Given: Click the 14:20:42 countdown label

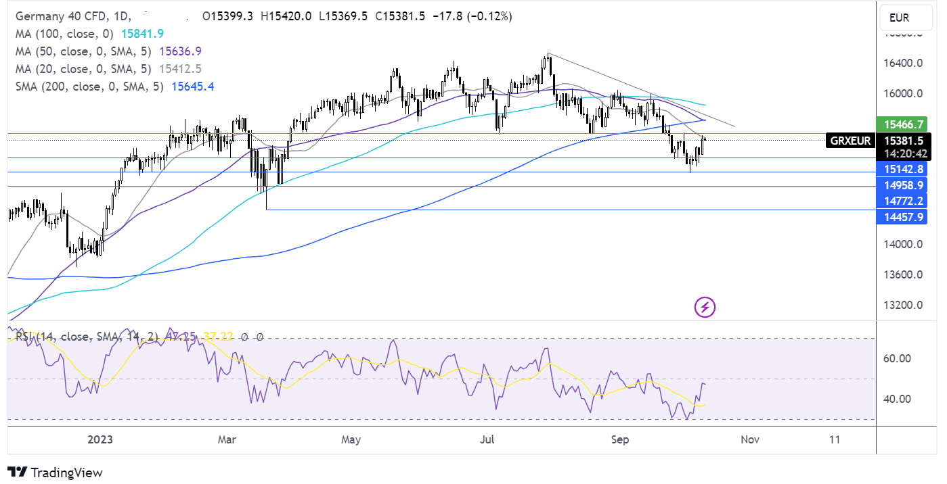Looking at the screenshot, I should point(904,154).
